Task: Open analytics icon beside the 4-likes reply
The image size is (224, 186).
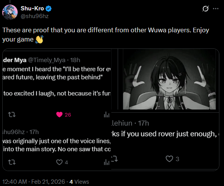Action: 107,162
